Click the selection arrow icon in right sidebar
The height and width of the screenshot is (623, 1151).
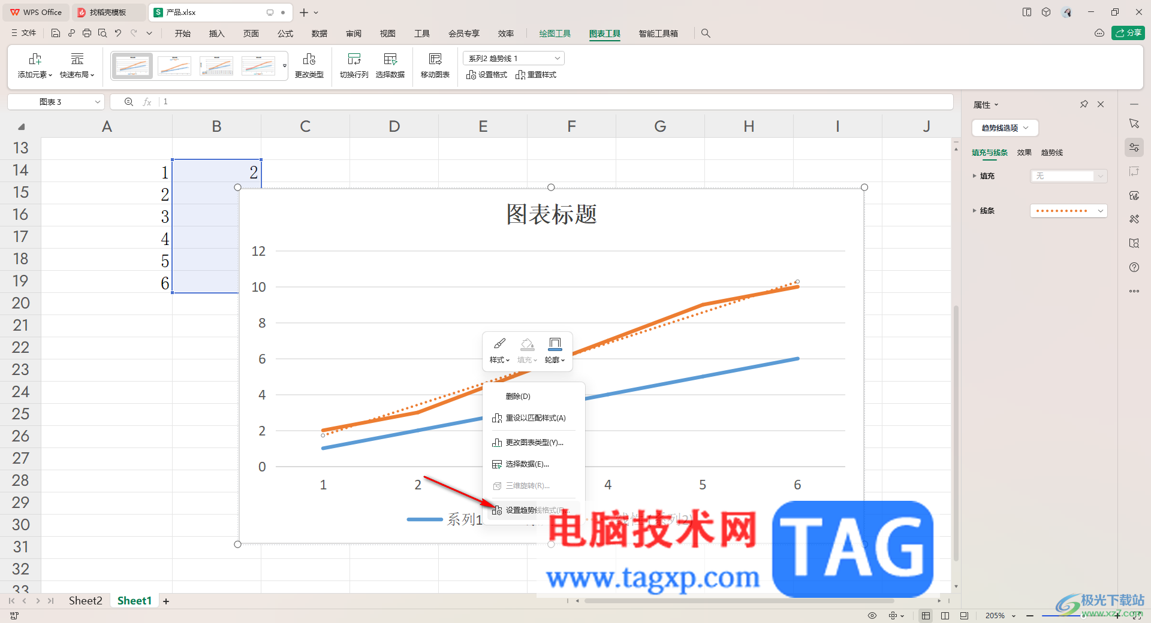point(1134,123)
